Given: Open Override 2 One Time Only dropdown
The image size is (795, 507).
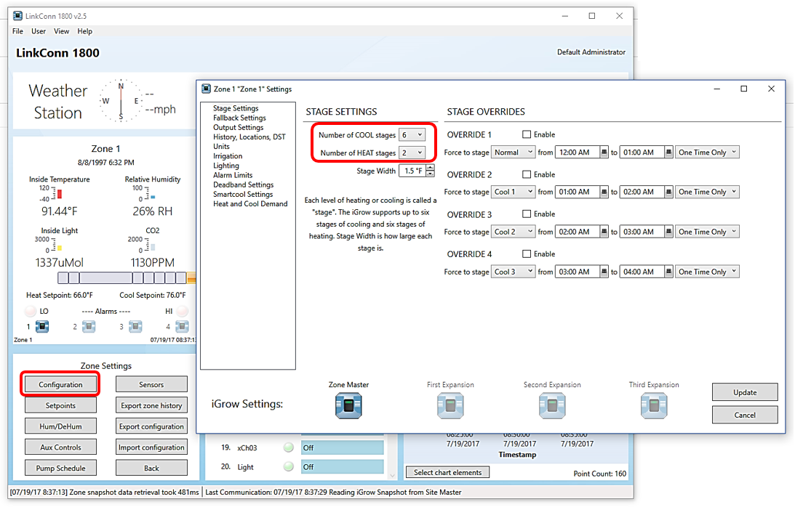Looking at the screenshot, I should pos(707,192).
